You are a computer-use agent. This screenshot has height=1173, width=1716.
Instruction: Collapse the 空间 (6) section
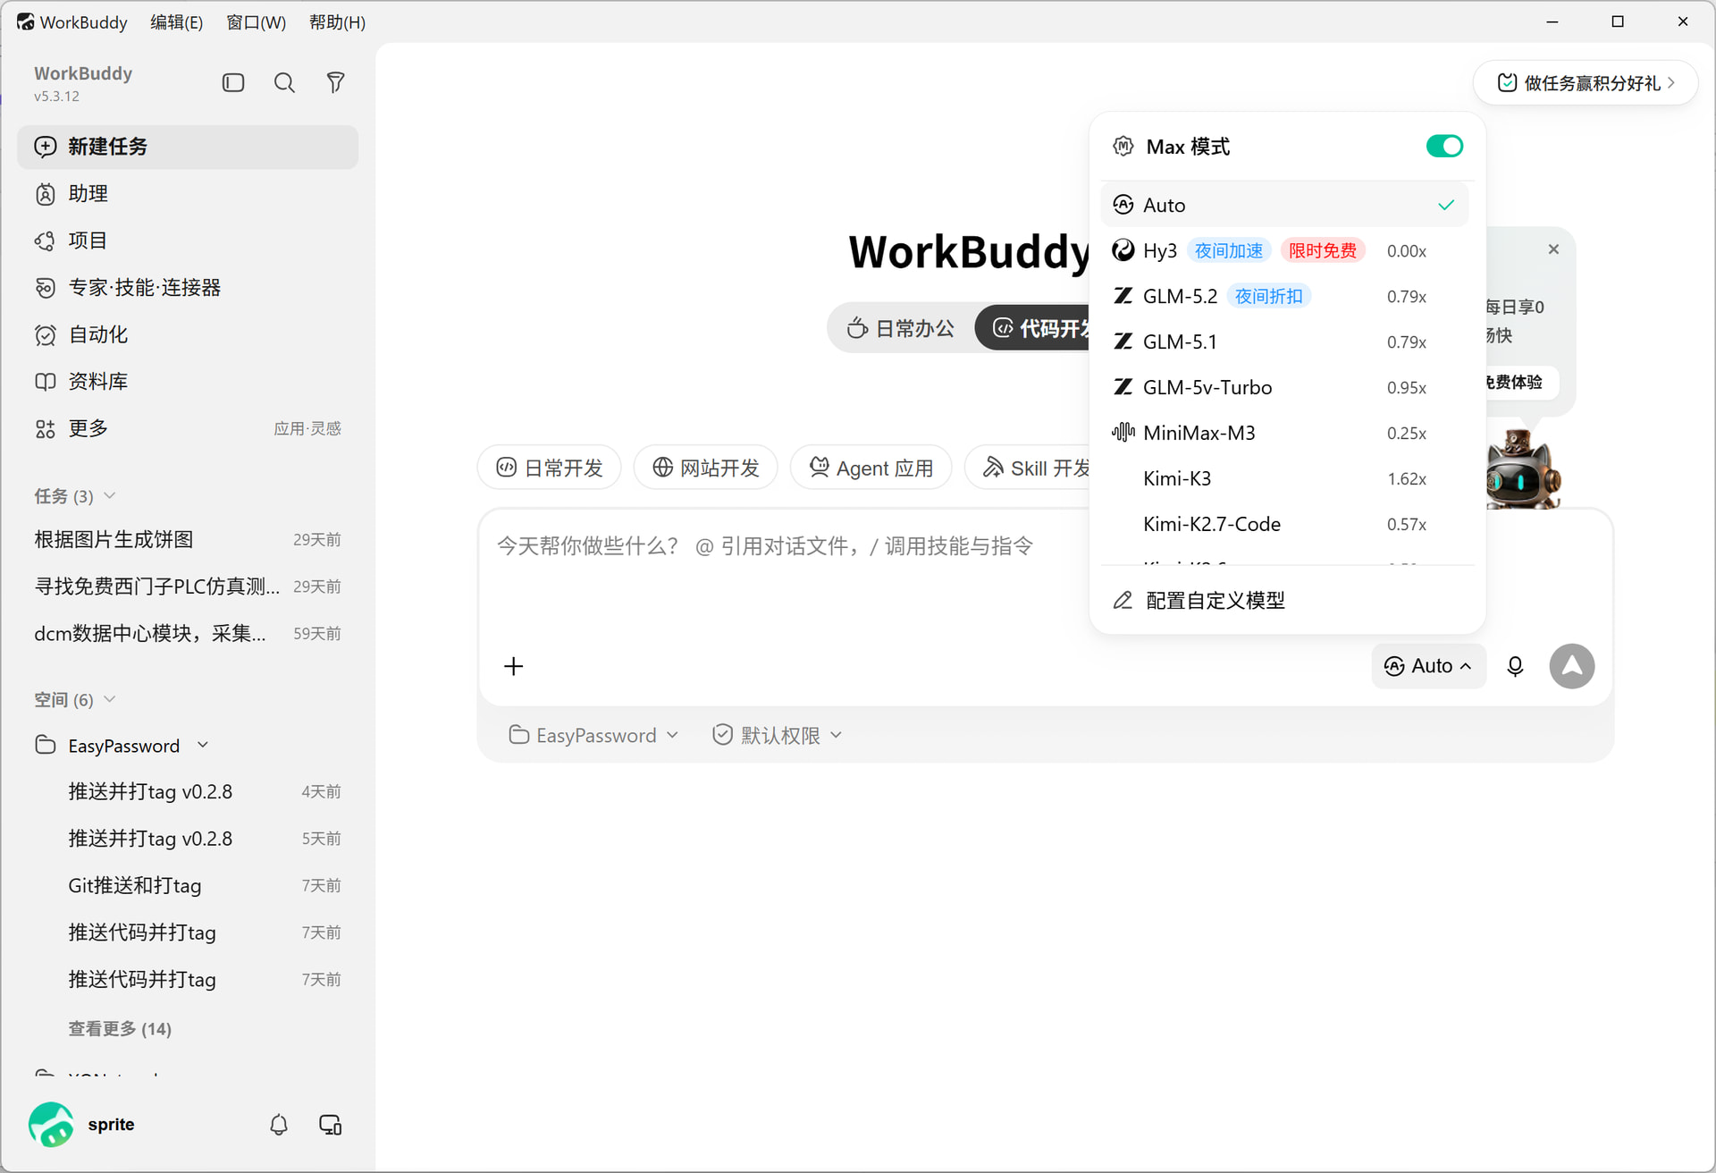[x=75, y=699]
